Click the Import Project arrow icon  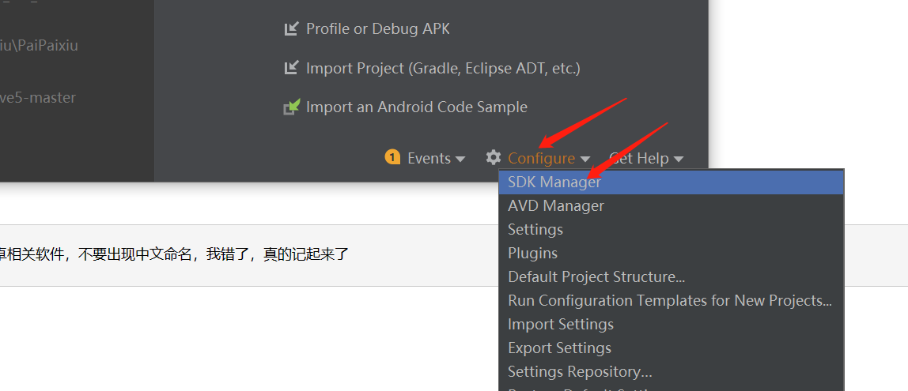(291, 69)
